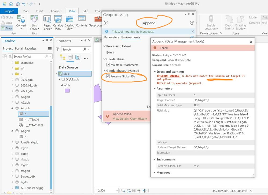Collapse the Environments section in details
The width and height of the screenshot is (268, 195).
coord(155,159)
